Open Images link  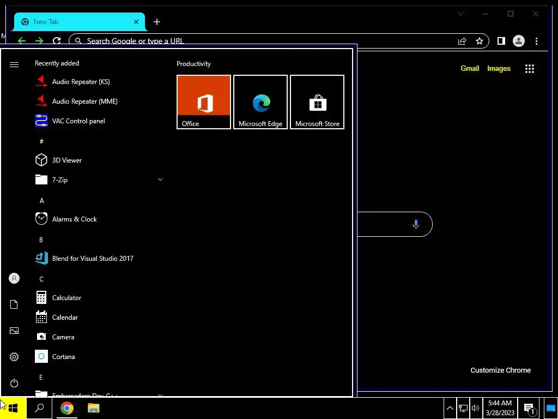[x=499, y=68]
